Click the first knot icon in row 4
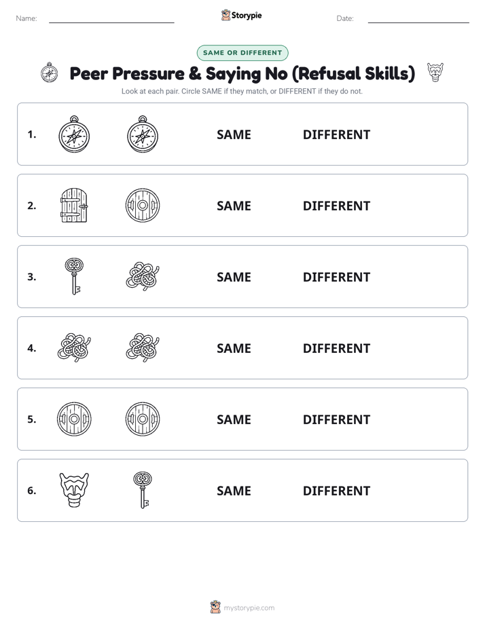 (x=74, y=348)
